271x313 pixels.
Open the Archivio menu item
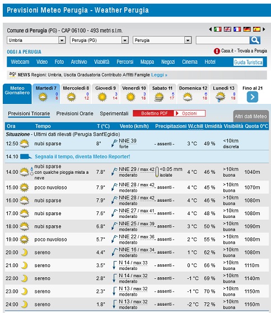(79, 62)
